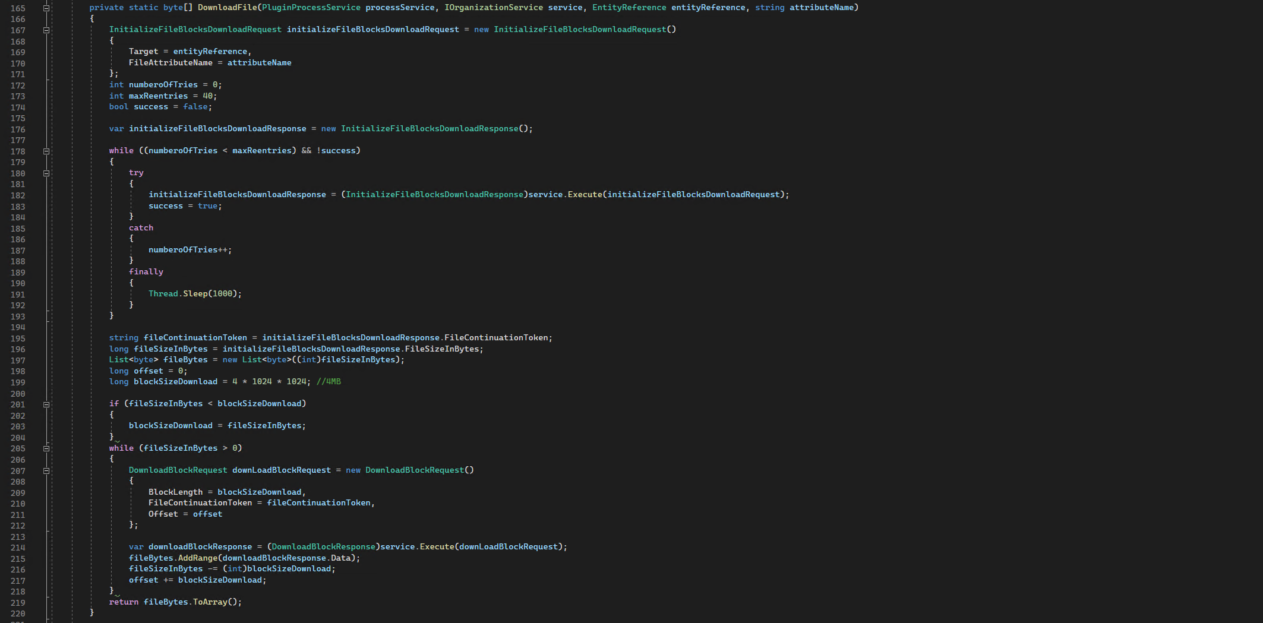The image size is (1263, 623).
Task: Click the Sleep call on line 191
Action: [x=195, y=293]
